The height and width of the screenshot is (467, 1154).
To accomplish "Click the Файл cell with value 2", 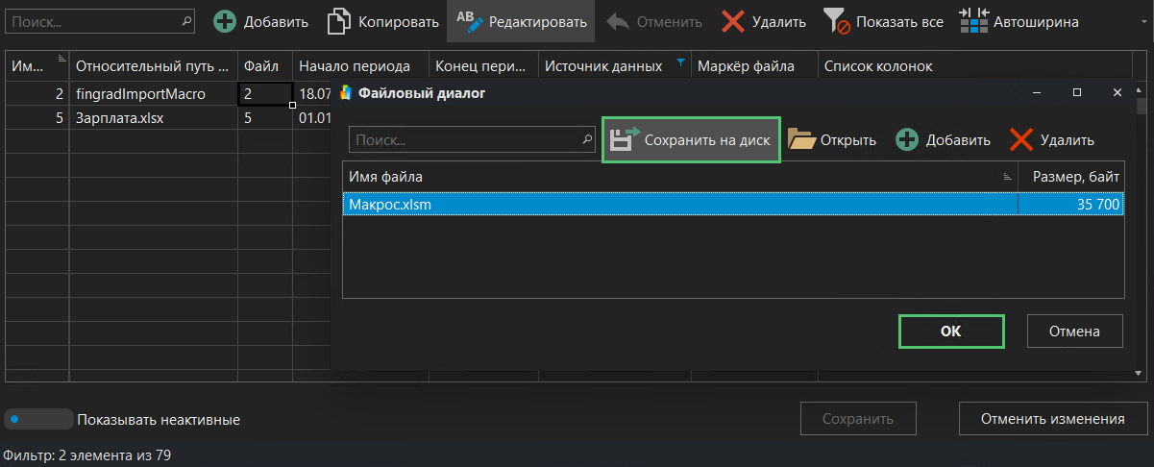I will 265,94.
